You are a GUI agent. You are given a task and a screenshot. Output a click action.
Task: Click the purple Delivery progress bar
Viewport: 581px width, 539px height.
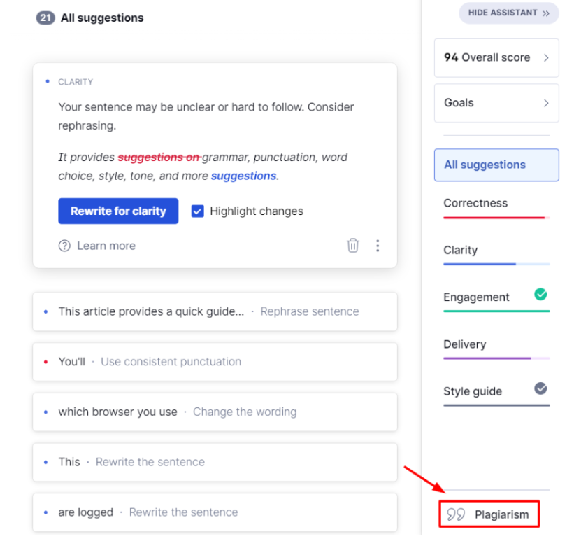[496, 358]
